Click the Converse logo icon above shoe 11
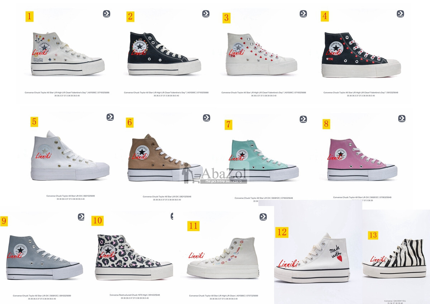 263,217
